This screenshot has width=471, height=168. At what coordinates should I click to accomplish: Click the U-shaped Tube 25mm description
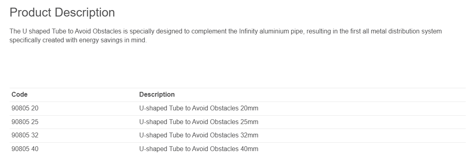[199, 122]
